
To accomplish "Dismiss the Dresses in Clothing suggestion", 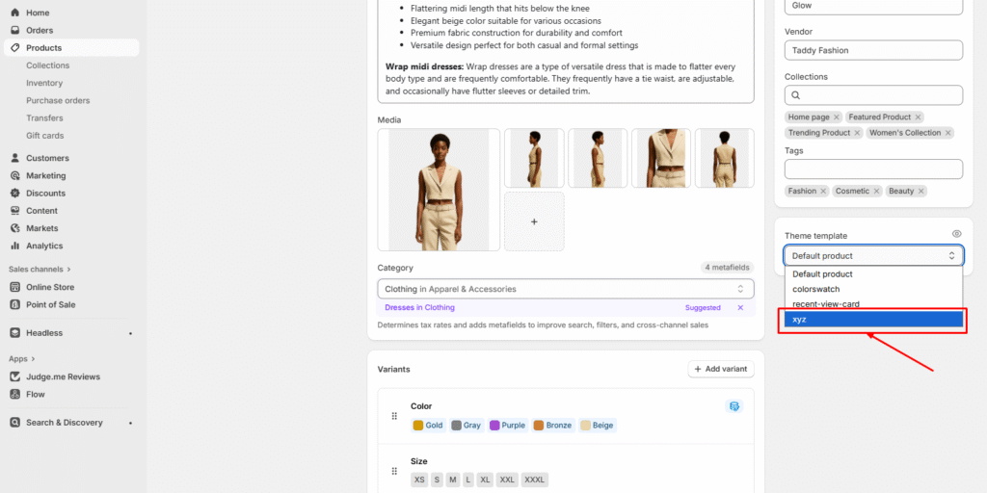I will point(740,308).
